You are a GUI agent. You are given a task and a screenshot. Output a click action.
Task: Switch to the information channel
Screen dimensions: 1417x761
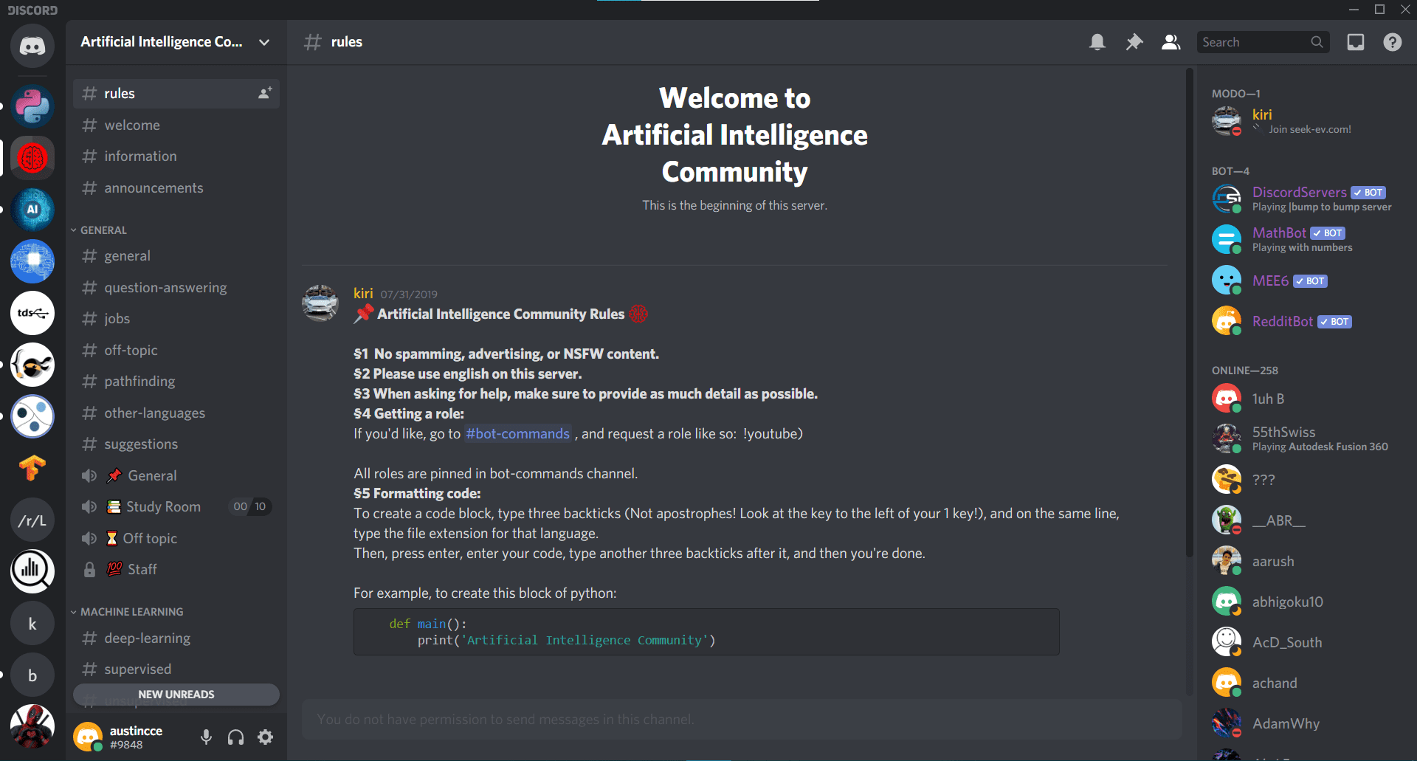(x=176, y=156)
